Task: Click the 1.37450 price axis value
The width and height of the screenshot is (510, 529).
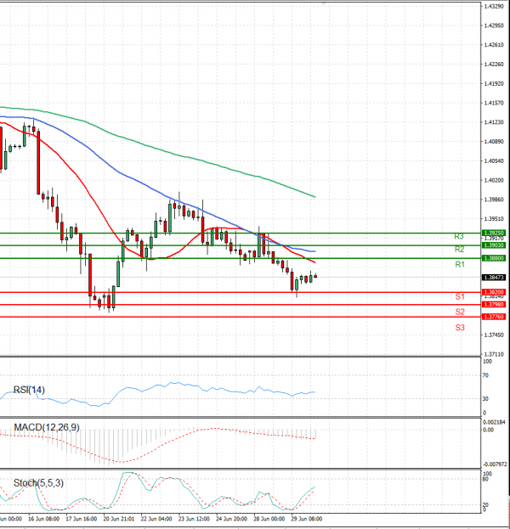Action: click(x=494, y=335)
